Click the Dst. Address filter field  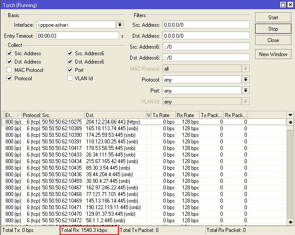tap(206, 36)
